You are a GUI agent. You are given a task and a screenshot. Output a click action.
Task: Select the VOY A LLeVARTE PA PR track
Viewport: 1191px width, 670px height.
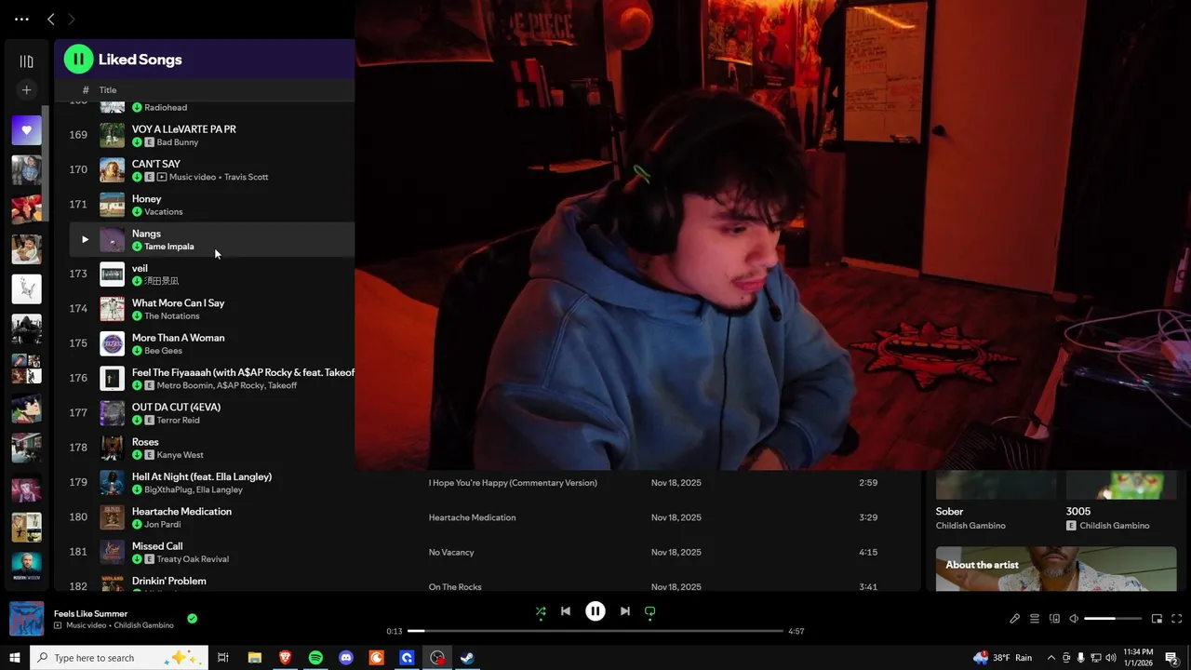pyautogui.click(x=183, y=129)
